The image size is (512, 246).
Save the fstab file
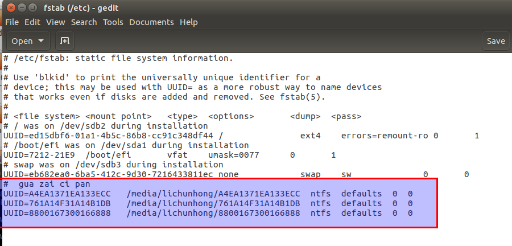click(496, 41)
